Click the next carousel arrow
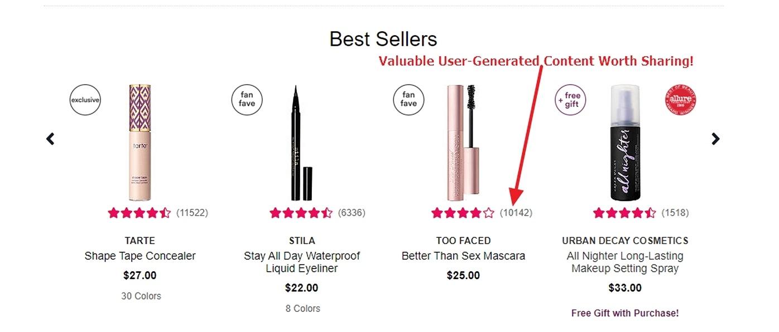779x332 pixels. click(715, 139)
